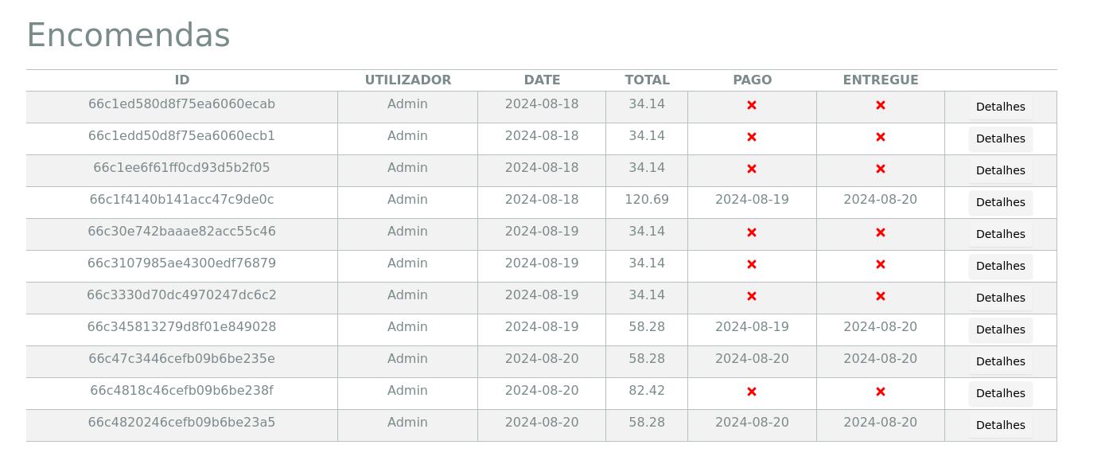Image resolution: width=1113 pixels, height=468 pixels.
Task: Select order ID 66c1f4140b141acc47c9de0c cell
Action: [x=181, y=200]
